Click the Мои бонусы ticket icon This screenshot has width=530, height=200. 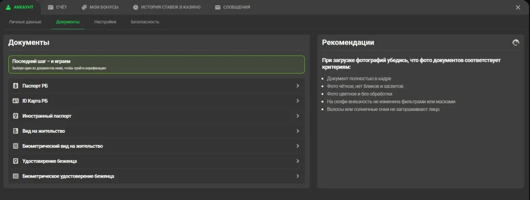point(84,7)
